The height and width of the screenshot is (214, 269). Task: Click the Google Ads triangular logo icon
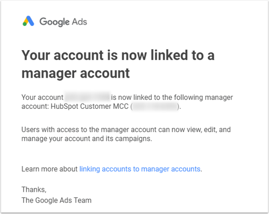tap(28, 21)
